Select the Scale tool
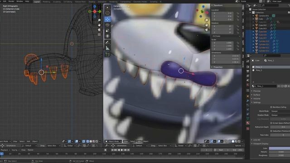The image size is (290, 163). point(107,30)
